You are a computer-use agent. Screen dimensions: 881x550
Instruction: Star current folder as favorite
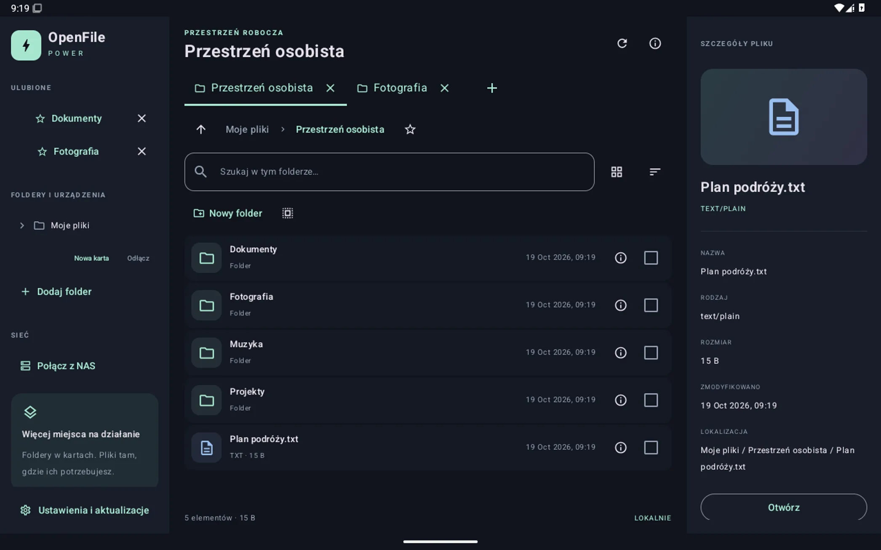coord(410,130)
